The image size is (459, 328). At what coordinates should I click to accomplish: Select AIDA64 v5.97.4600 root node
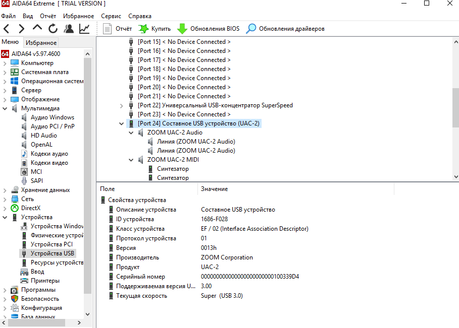(x=36, y=54)
